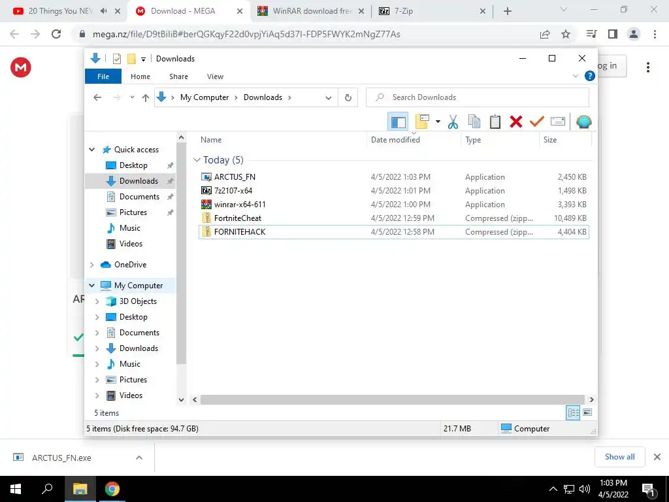Image resolution: width=669 pixels, height=502 pixels.
Task: Expand the OneDrive tree node
Action: [91, 265]
